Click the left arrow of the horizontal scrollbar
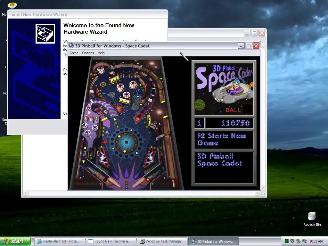The image size is (328, 246). [26, 193]
